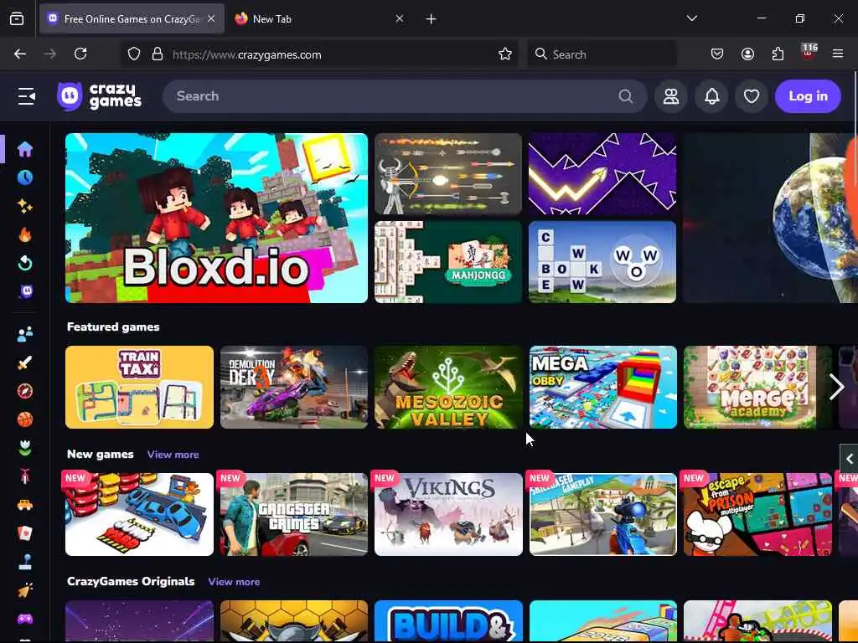Viewport: 858px width, 643px height.
Task: Open the crossword words game thumbnail
Action: (x=602, y=262)
